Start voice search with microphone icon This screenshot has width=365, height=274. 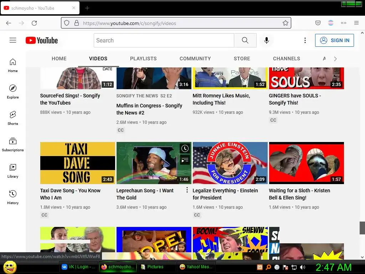(267, 40)
